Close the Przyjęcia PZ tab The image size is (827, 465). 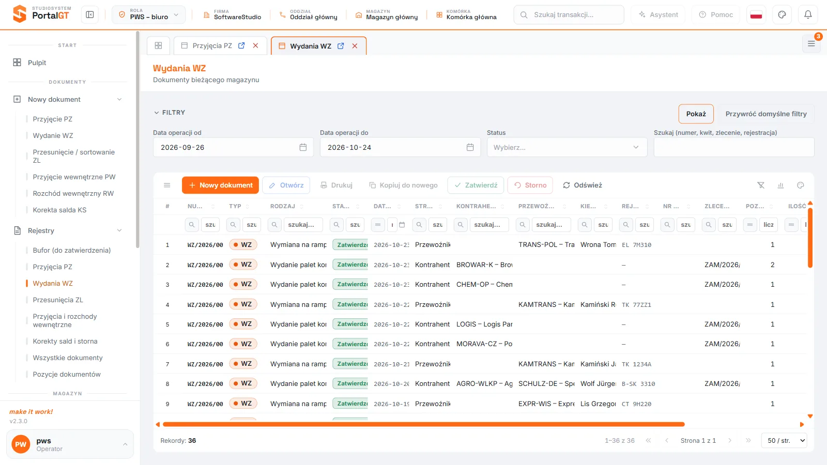tap(255, 45)
